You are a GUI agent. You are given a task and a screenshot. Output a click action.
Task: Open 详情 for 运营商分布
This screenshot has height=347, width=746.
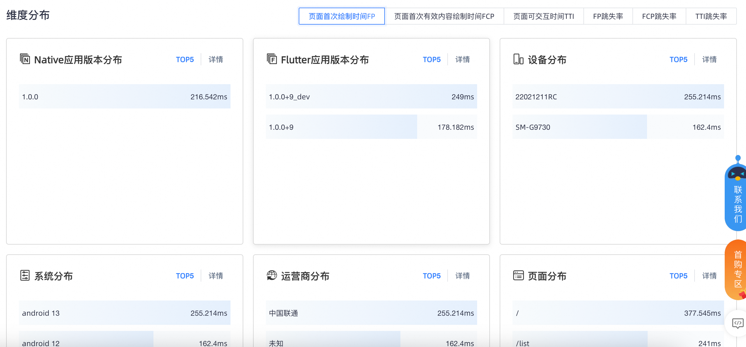coord(462,276)
